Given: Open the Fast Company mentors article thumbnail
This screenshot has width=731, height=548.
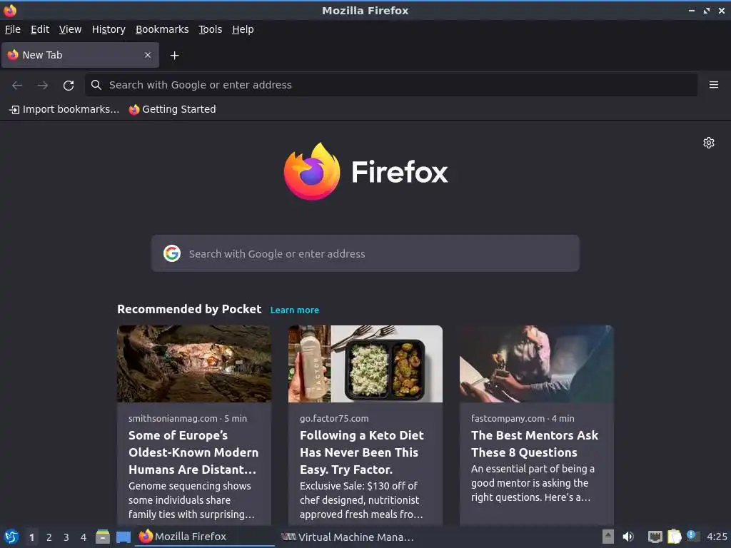Looking at the screenshot, I should tap(537, 364).
